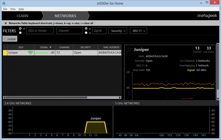Click the FILTERS label
The height and width of the screenshot is (140, 221).
9,31
